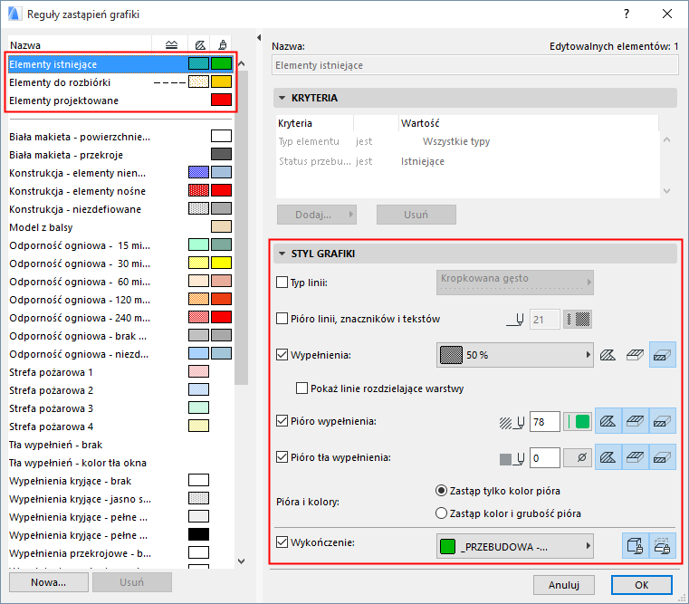
Task: Click the criteria table scroll-down chevron
Action: [x=666, y=191]
